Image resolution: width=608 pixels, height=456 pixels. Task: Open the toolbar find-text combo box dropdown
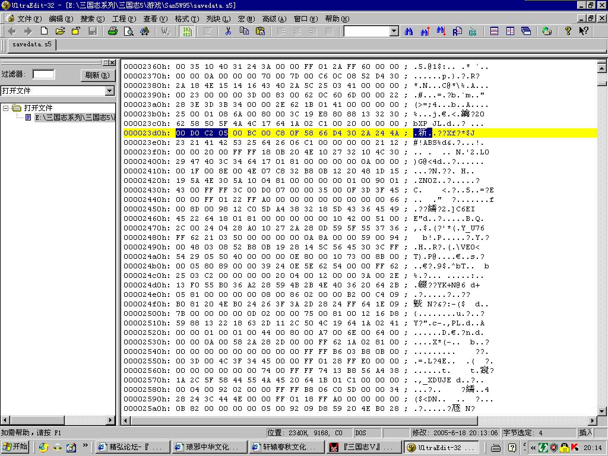pos(394,31)
